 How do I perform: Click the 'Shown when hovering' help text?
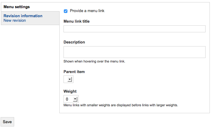click(x=94, y=62)
